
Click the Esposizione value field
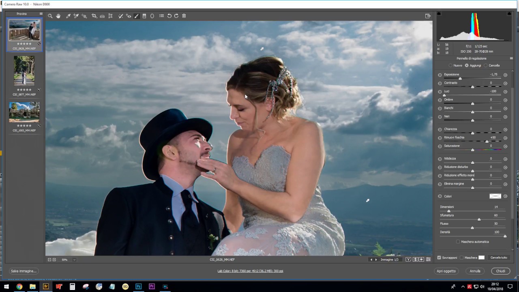click(493, 74)
